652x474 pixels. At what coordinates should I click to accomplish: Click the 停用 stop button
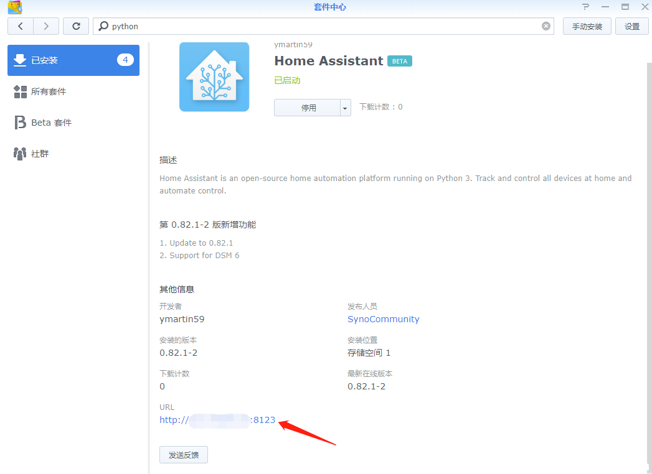click(308, 108)
